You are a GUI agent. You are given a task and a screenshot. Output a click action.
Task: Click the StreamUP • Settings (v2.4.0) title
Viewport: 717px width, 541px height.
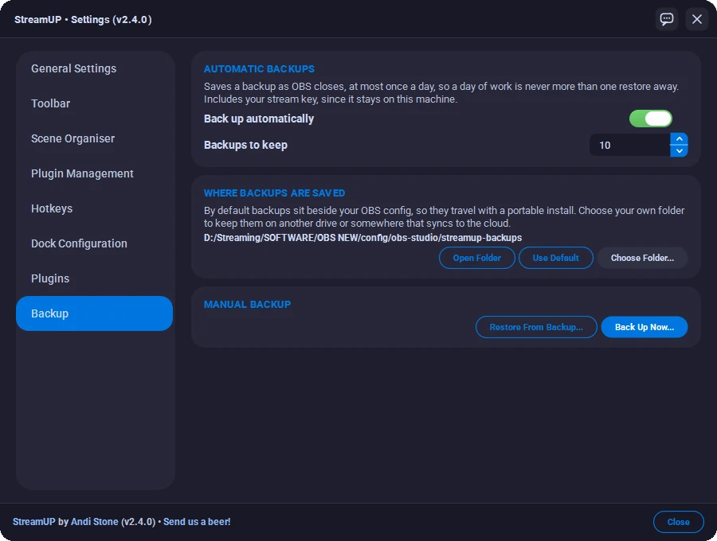click(83, 20)
